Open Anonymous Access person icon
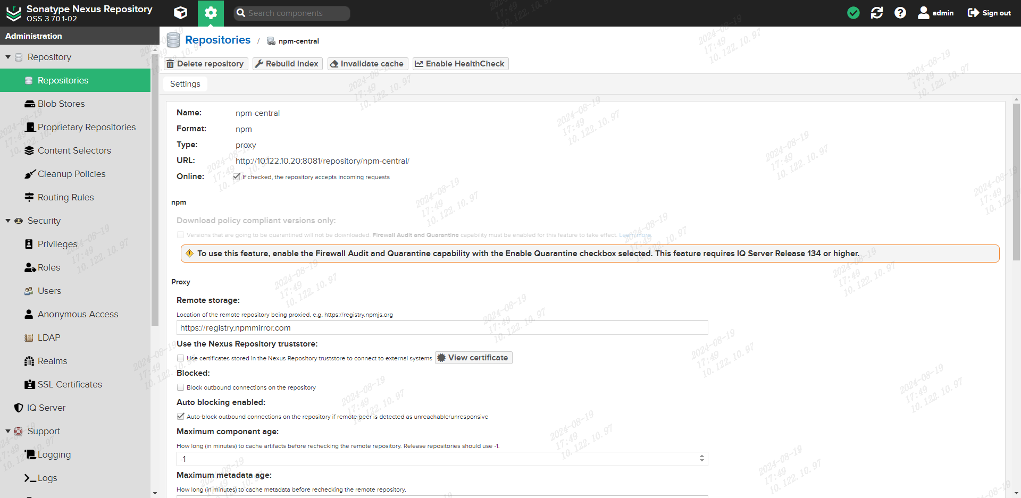Image resolution: width=1021 pixels, height=498 pixels. [29, 314]
